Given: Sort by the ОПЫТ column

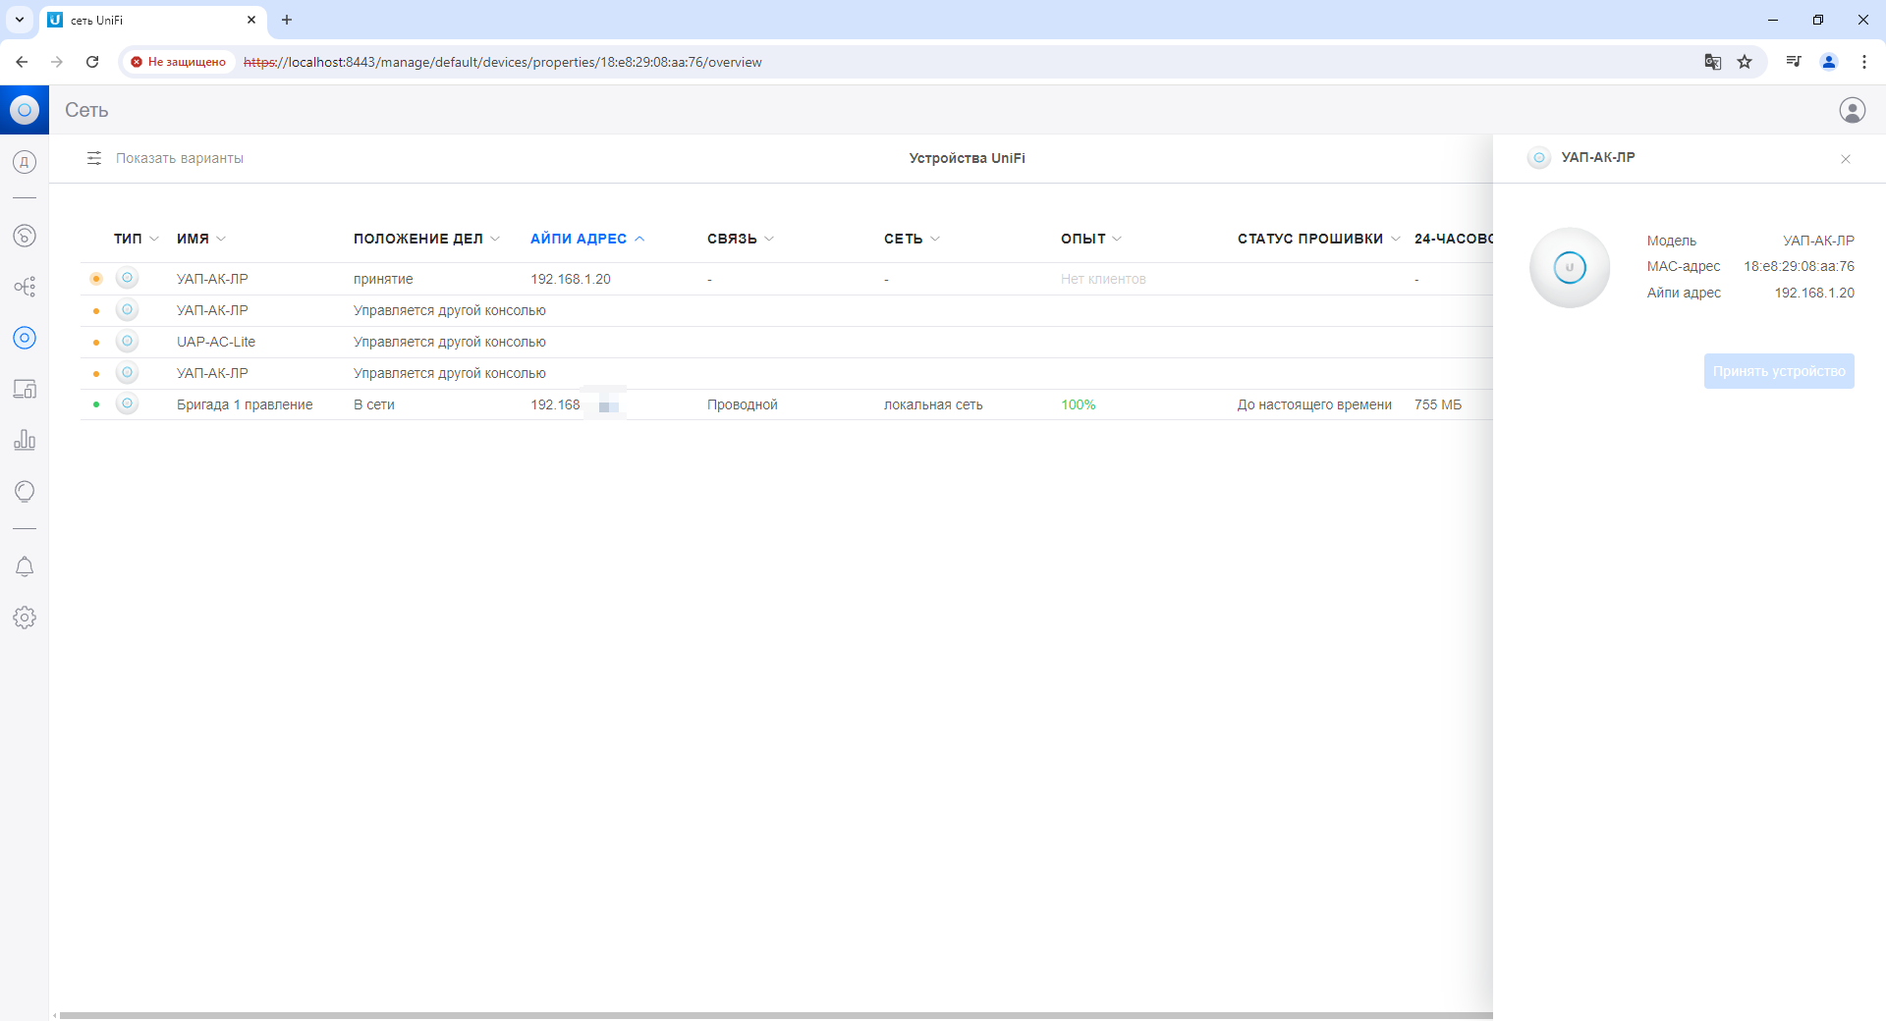Looking at the screenshot, I should pyautogui.click(x=1091, y=239).
